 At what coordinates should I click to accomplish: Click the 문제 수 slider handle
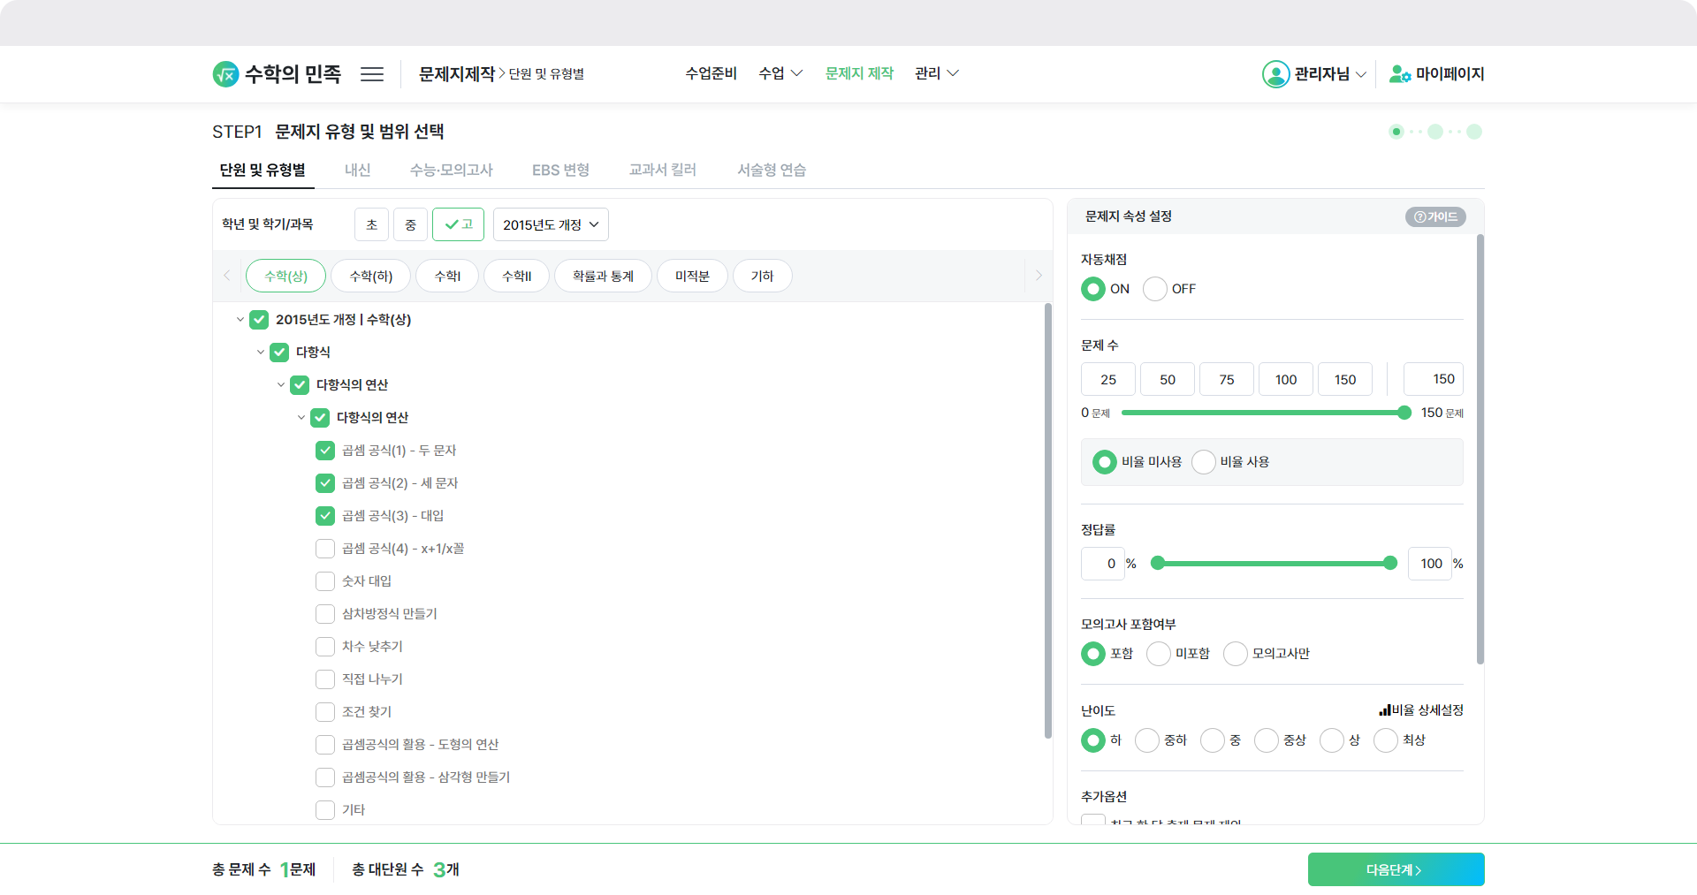tap(1404, 413)
